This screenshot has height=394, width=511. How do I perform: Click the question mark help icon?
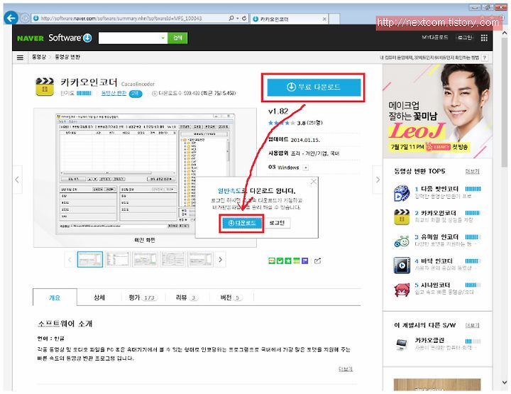pos(485,58)
